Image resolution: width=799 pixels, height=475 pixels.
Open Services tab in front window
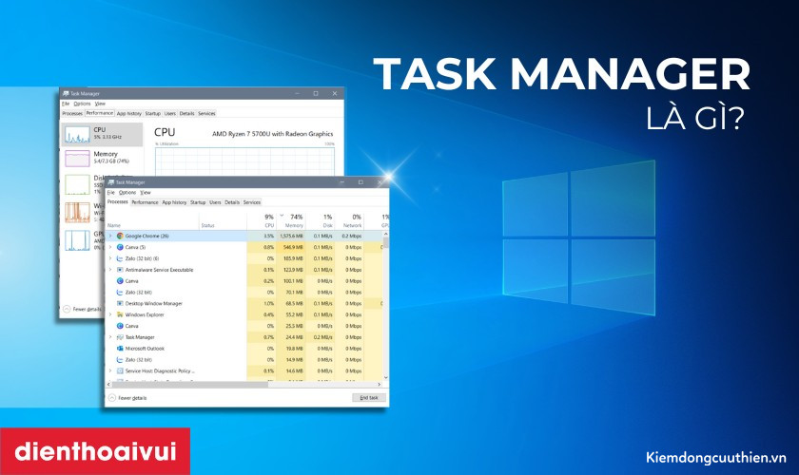click(252, 202)
